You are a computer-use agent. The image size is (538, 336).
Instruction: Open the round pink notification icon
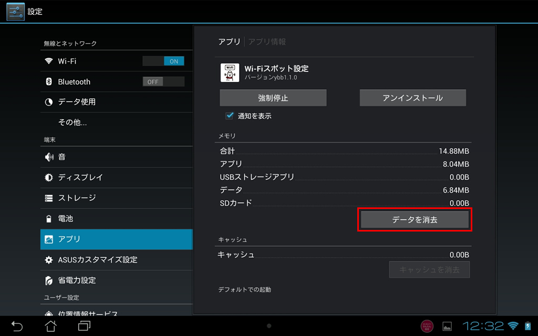point(427,326)
